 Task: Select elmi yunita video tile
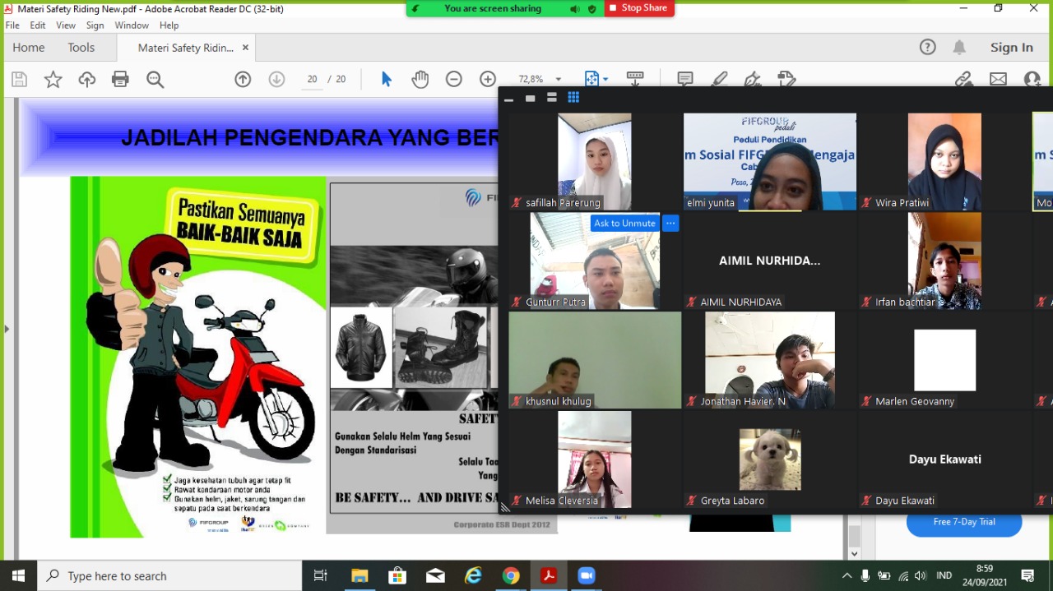tap(770, 161)
